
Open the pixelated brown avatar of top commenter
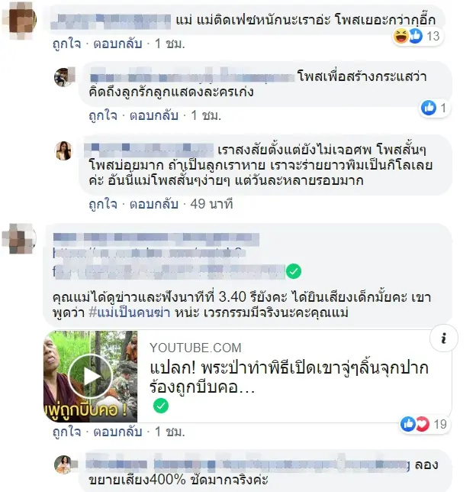[19, 21]
